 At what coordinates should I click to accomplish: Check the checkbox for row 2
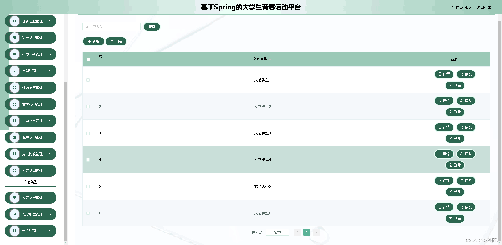pos(88,107)
